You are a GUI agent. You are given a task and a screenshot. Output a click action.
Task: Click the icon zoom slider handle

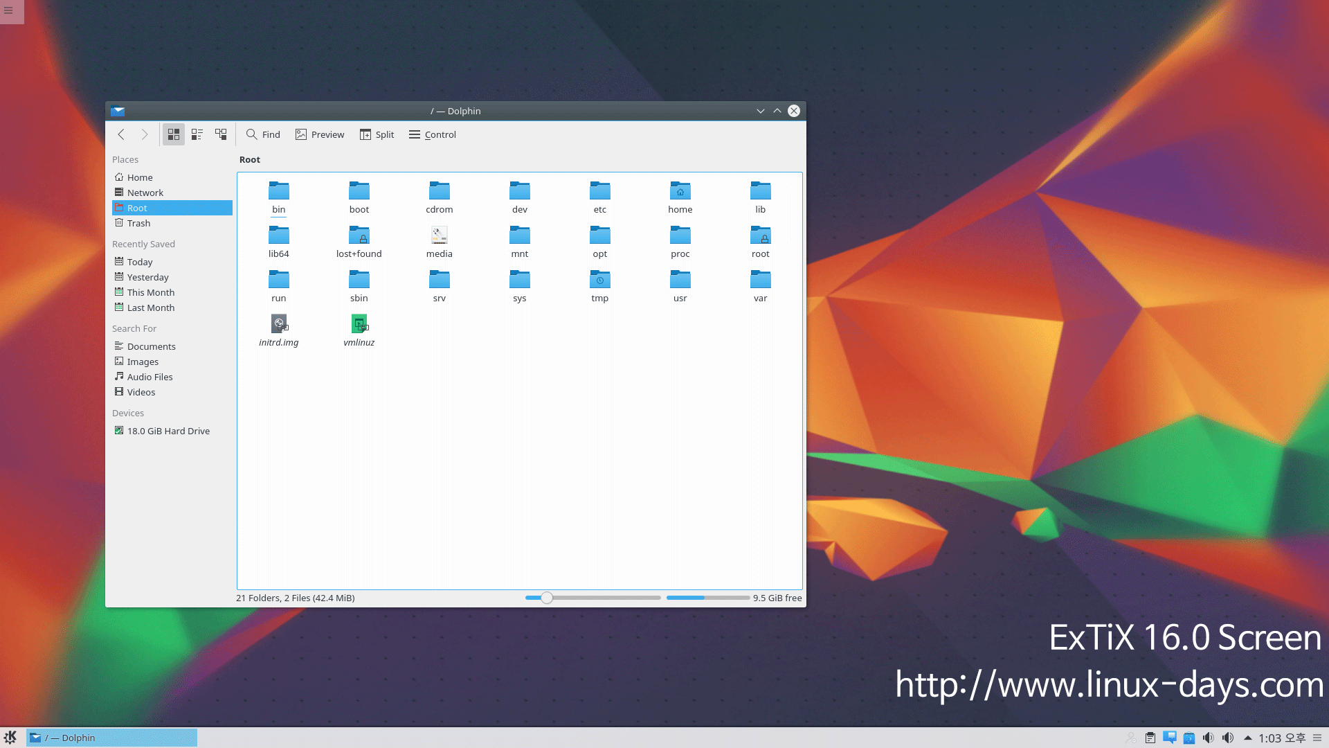coord(547,598)
